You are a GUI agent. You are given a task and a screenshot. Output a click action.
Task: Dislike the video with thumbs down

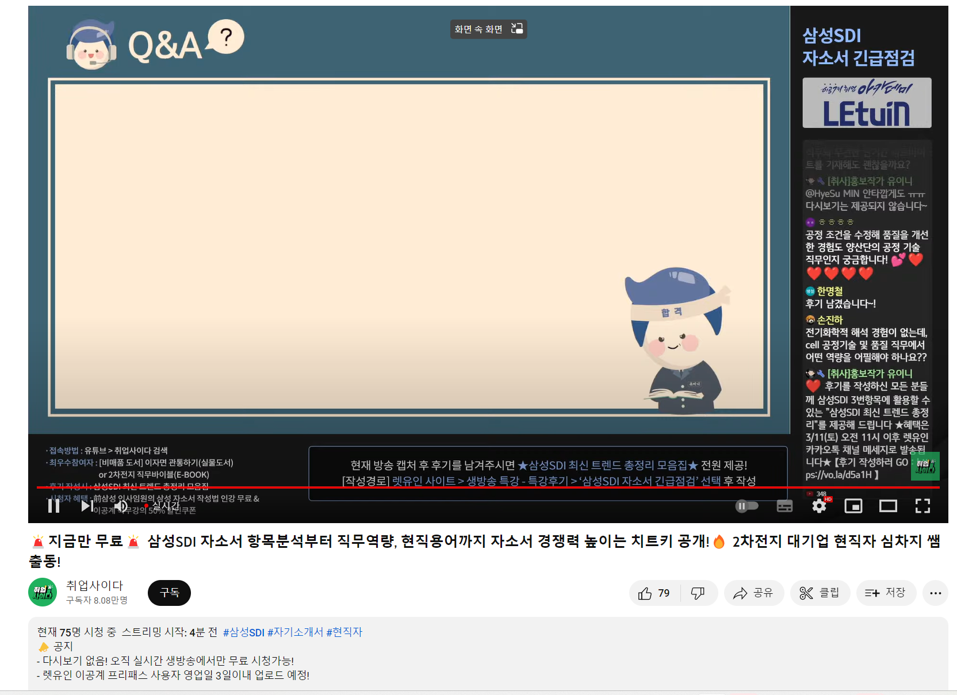point(698,593)
